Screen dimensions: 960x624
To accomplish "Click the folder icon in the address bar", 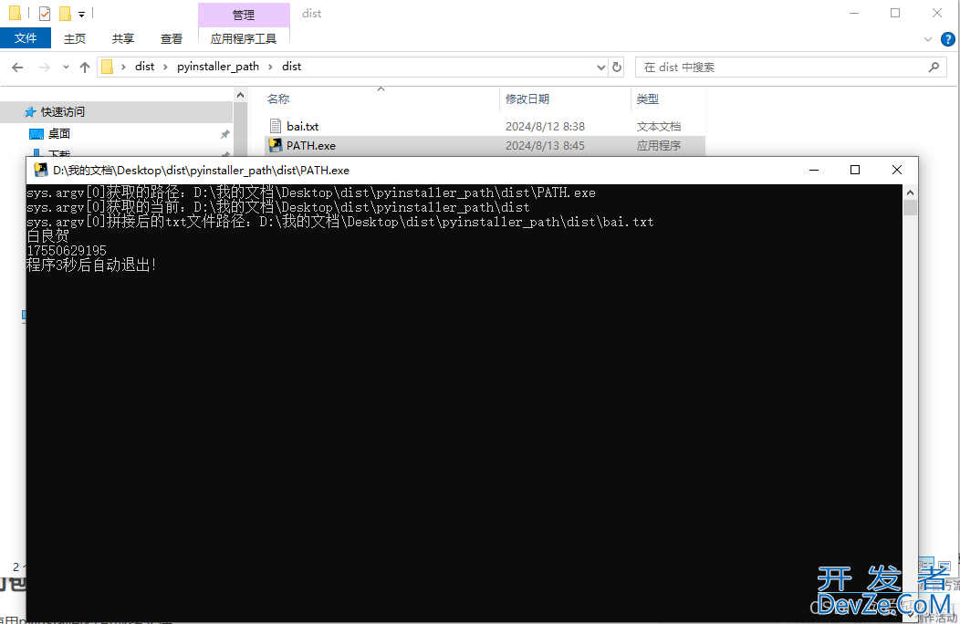I will click(107, 67).
